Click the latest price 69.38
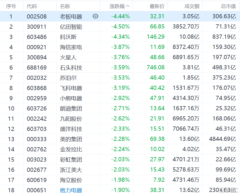Image resolution: width=240 pixels, height=195 pixels. tap(157, 139)
